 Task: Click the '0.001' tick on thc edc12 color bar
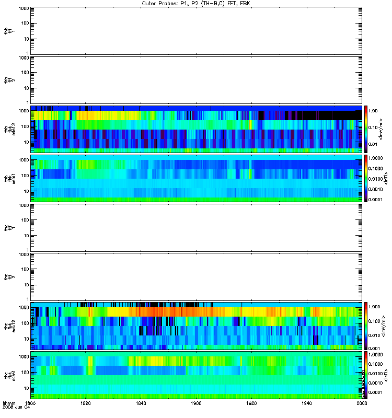374,349
